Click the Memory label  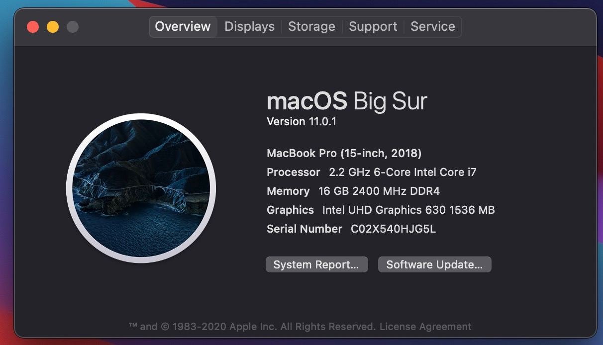tap(288, 191)
